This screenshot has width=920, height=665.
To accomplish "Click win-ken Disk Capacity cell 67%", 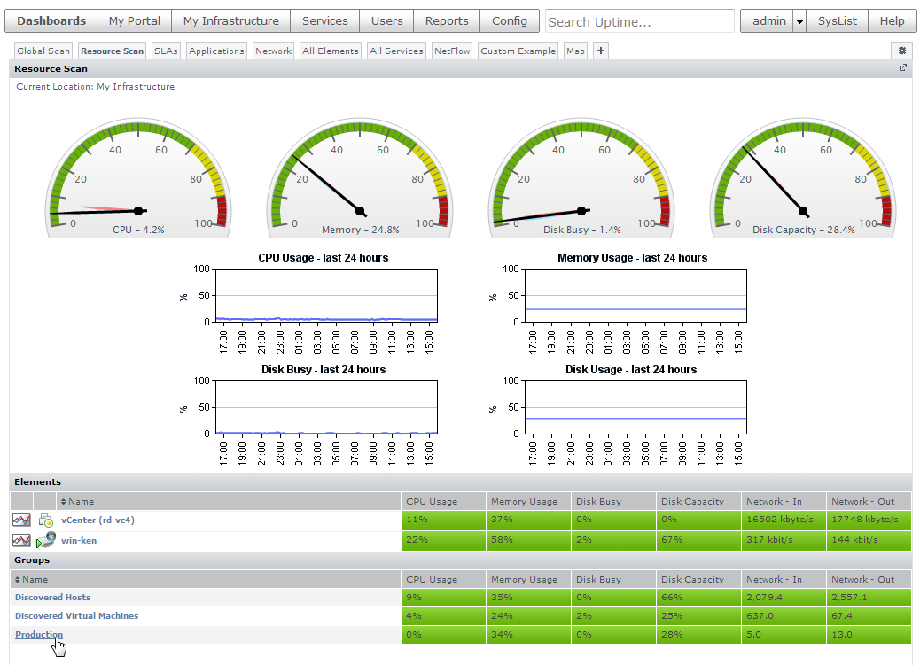I will point(698,541).
